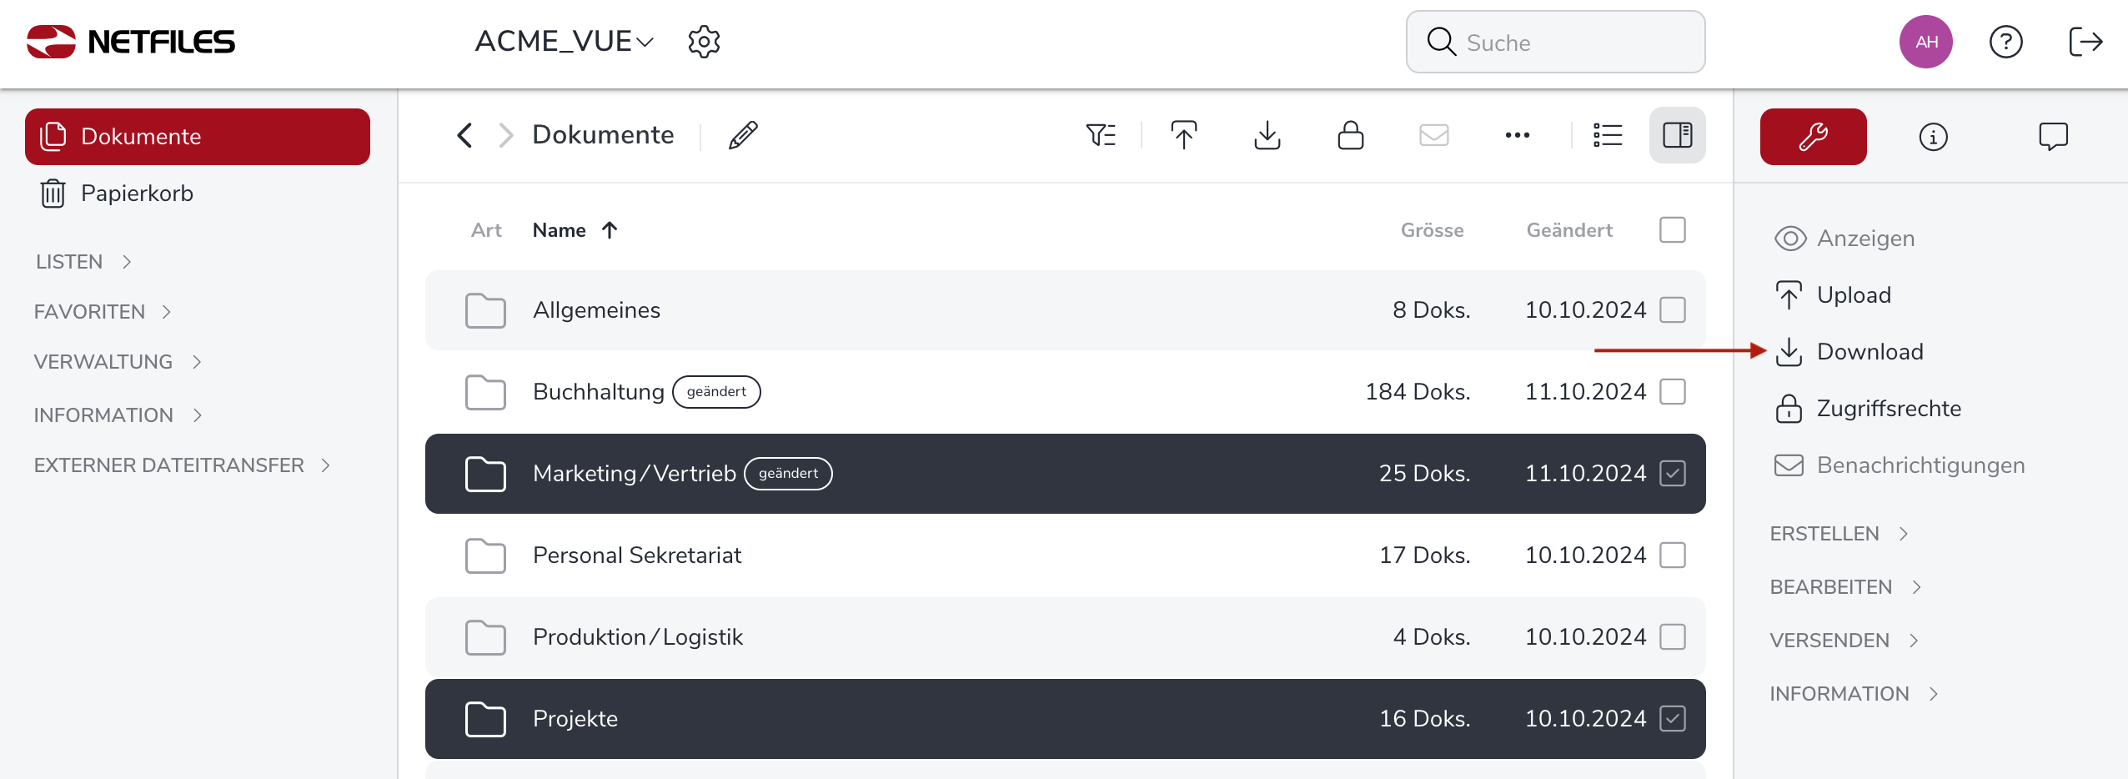
Task: Check the Allgemeines folder checkbox
Action: coord(1672,310)
